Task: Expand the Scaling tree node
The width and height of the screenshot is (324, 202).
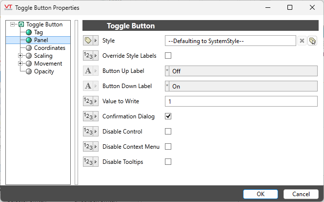Action: [x=20, y=56]
